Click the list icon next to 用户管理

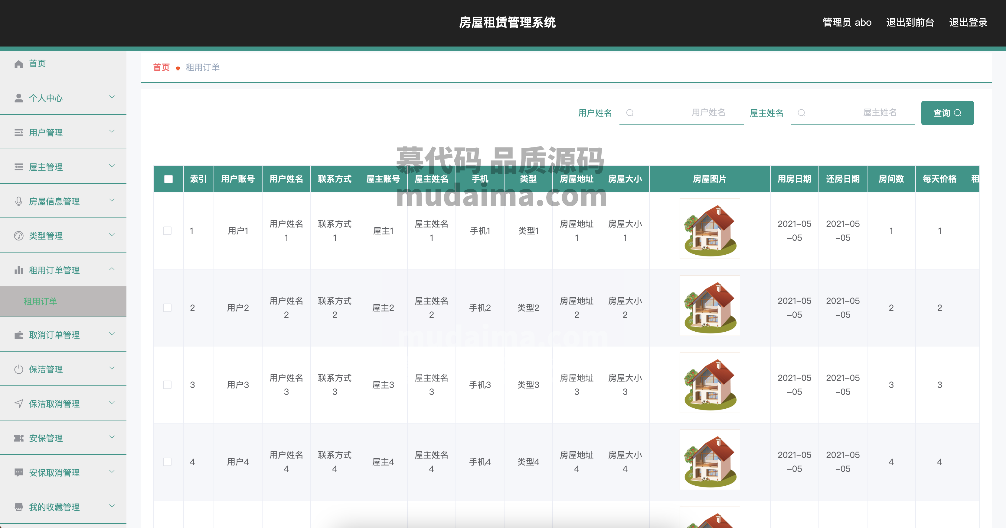pyautogui.click(x=18, y=133)
